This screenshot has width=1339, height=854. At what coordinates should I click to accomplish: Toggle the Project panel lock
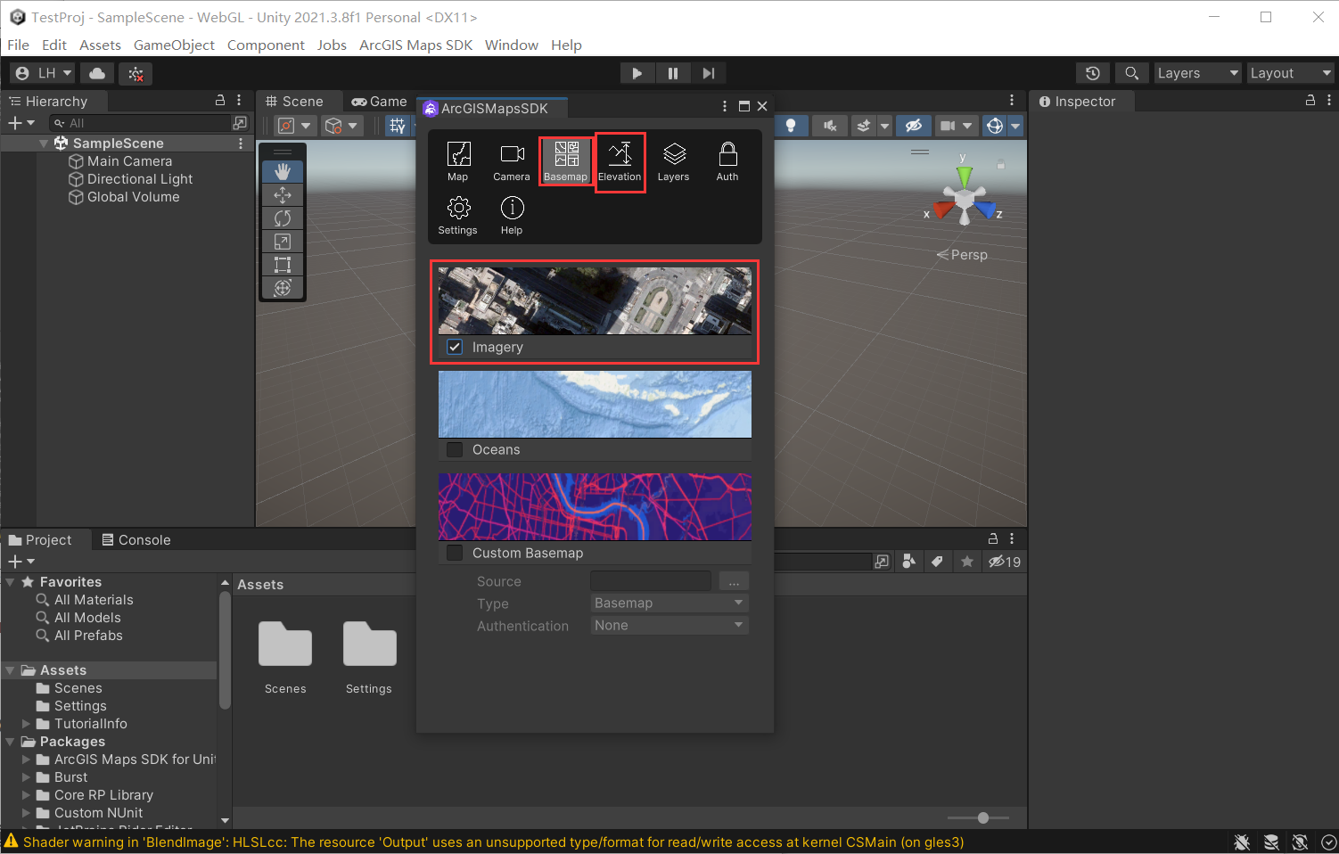click(x=993, y=538)
